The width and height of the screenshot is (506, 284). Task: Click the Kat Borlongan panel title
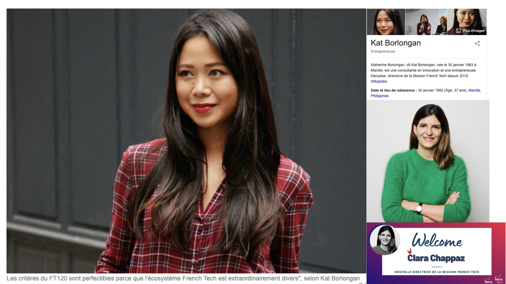pyautogui.click(x=396, y=43)
